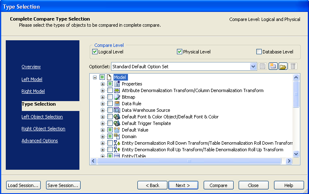Open the Advanced Options step

click(x=39, y=141)
